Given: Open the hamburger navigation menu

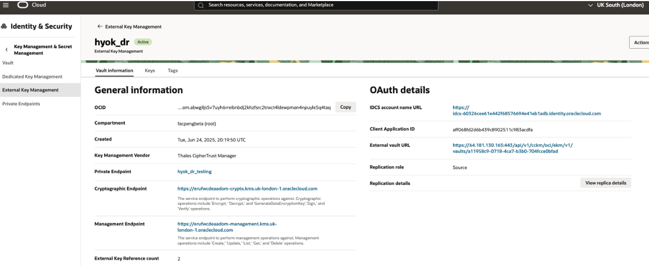Looking at the screenshot, I should click(6, 5).
